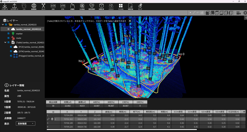Toggle the route layer checkbox
Screen dimensions: 247x132
pyautogui.click(x=9, y=38)
